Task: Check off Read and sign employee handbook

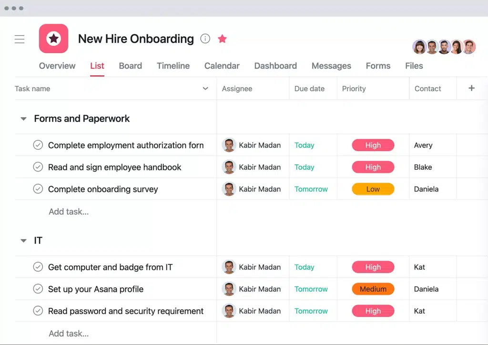Action: [38, 167]
